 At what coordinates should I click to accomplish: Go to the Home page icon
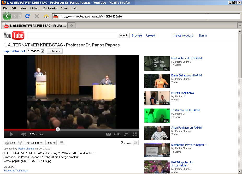coord(46,16)
